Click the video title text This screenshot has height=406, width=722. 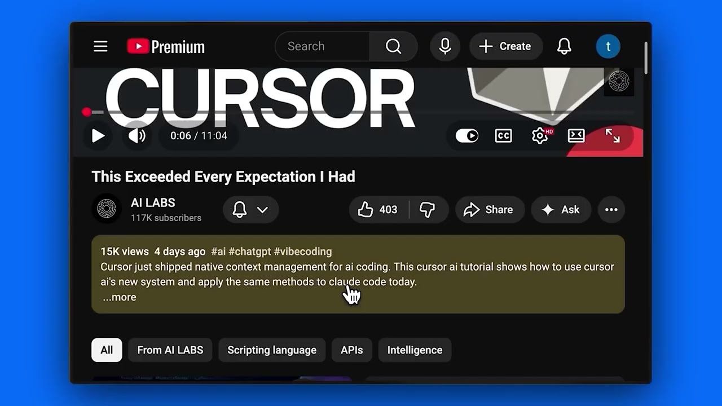[x=223, y=176]
